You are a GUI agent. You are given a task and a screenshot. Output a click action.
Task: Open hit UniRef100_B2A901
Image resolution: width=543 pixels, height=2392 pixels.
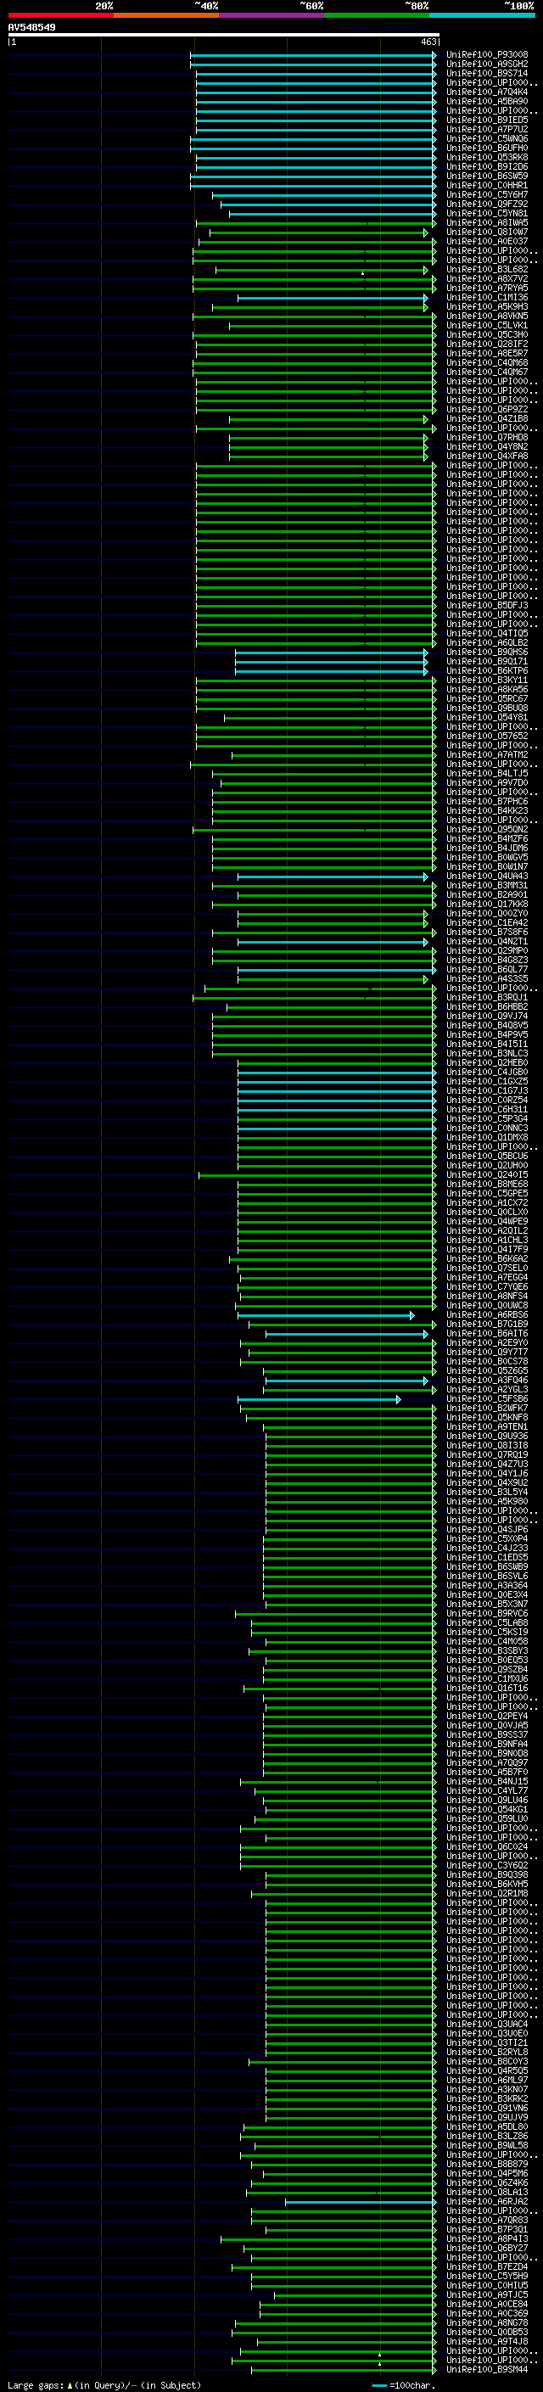(487, 894)
